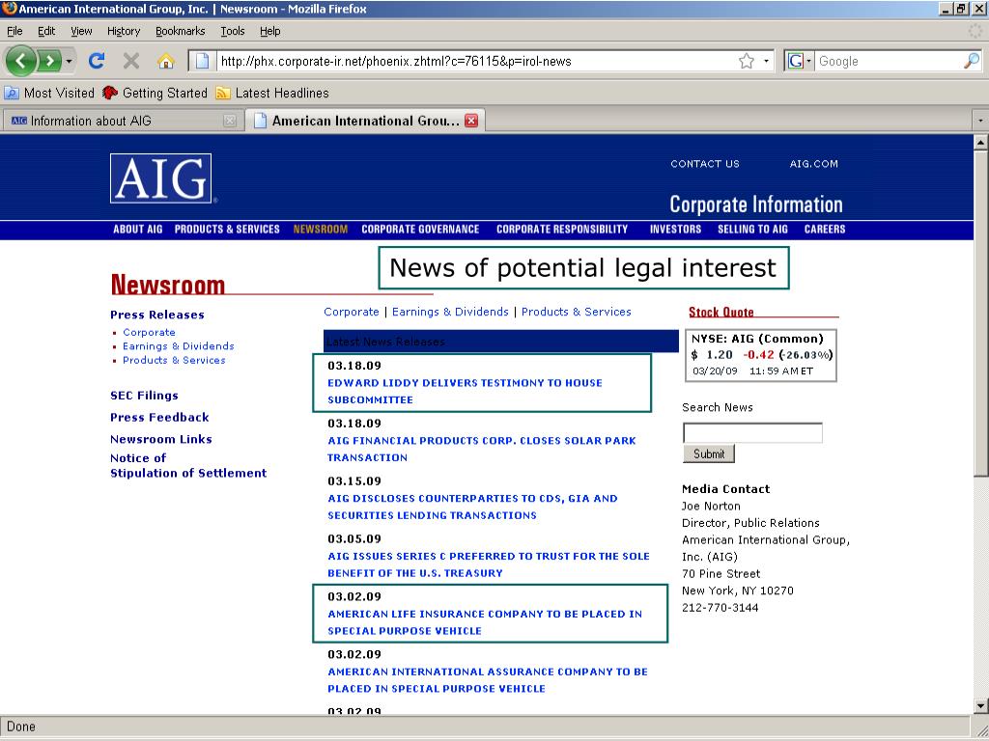This screenshot has width=989, height=741.
Task: Focus the Google search box
Action: 889,61
